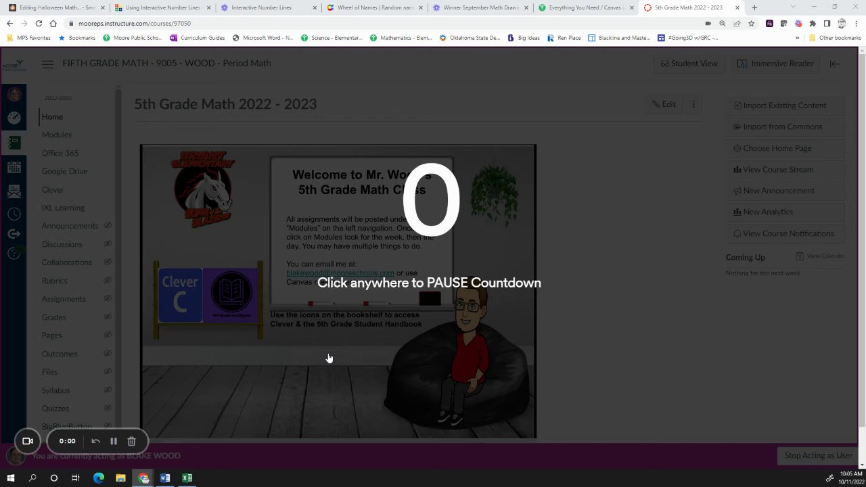Click the share icon in address bar
This screenshot has height=487, width=866.
(737, 23)
